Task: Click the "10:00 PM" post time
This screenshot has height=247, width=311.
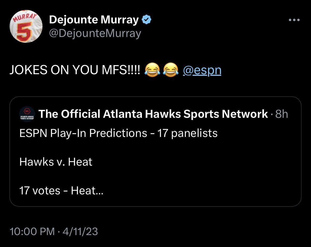Action: (32, 231)
